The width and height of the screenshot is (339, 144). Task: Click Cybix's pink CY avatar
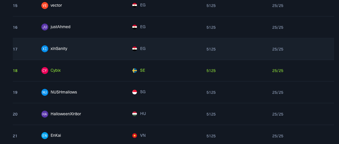tap(44, 71)
